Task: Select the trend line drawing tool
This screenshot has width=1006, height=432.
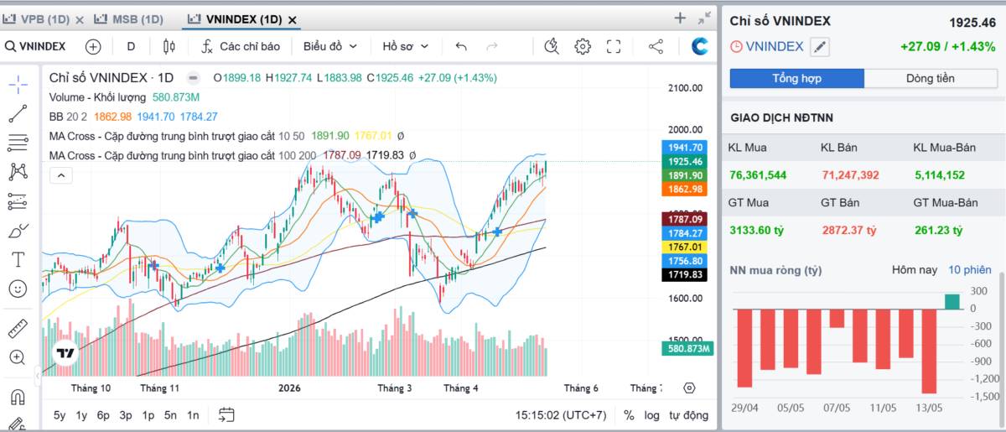Action: [18, 112]
